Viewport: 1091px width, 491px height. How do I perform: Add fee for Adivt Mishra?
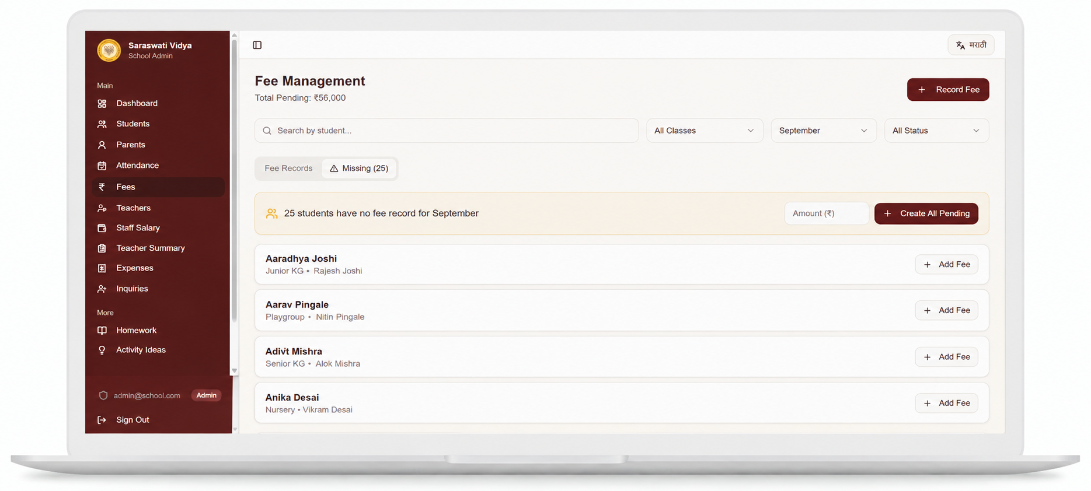946,357
